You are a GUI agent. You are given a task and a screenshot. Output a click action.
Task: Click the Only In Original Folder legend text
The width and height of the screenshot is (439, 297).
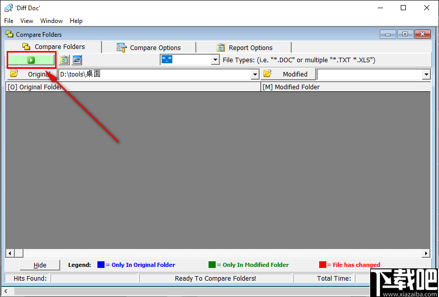coord(143,265)
